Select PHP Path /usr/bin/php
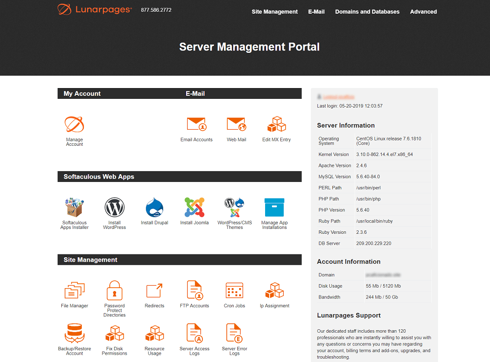 (368, 199)
